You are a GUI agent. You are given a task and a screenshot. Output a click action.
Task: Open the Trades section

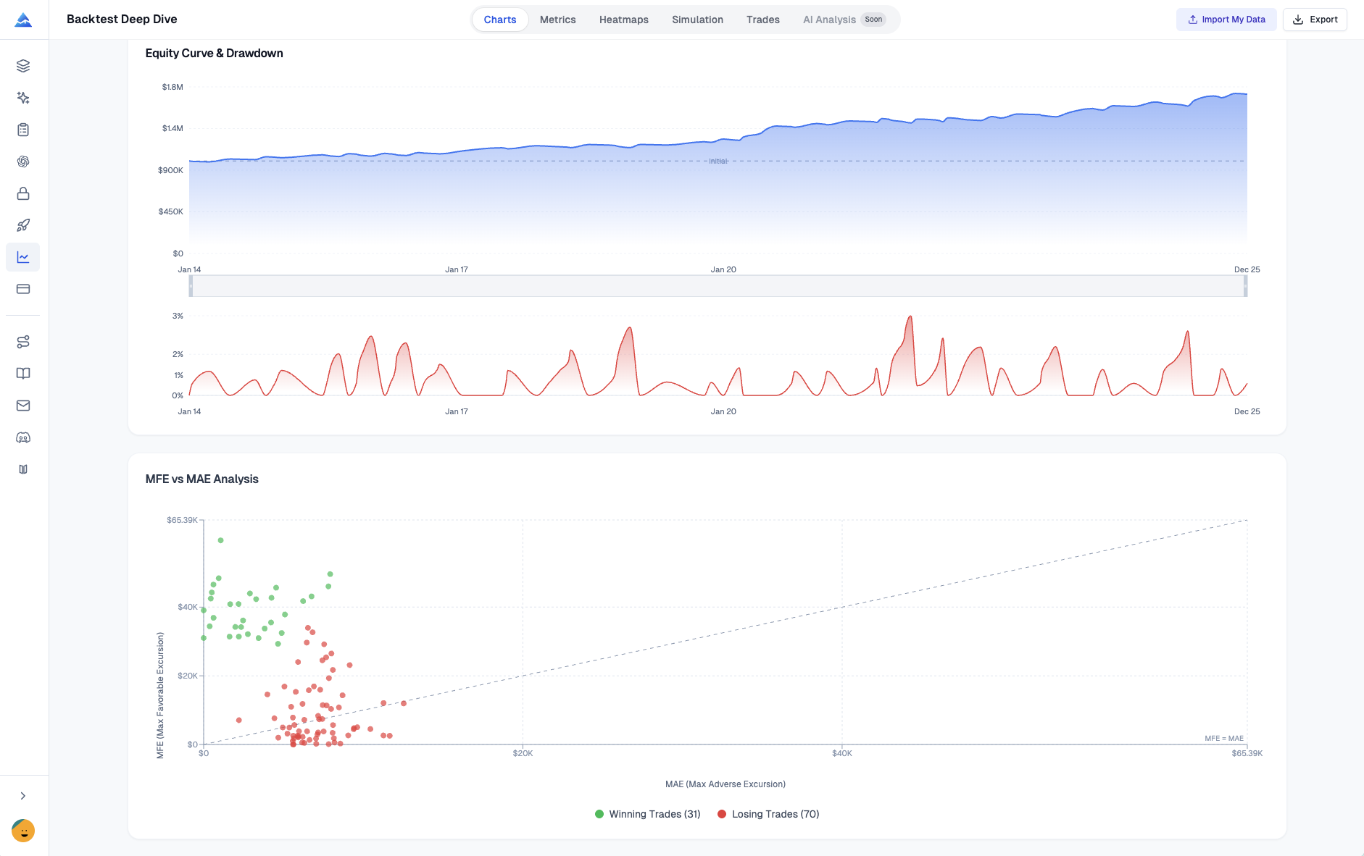tap(762, 20)
